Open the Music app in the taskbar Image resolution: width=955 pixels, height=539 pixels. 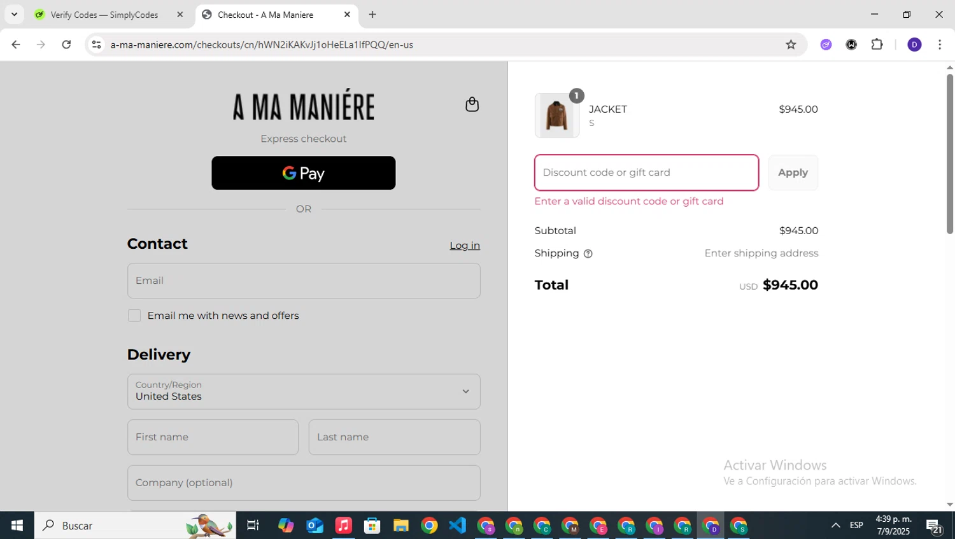(x=343, y=526)
